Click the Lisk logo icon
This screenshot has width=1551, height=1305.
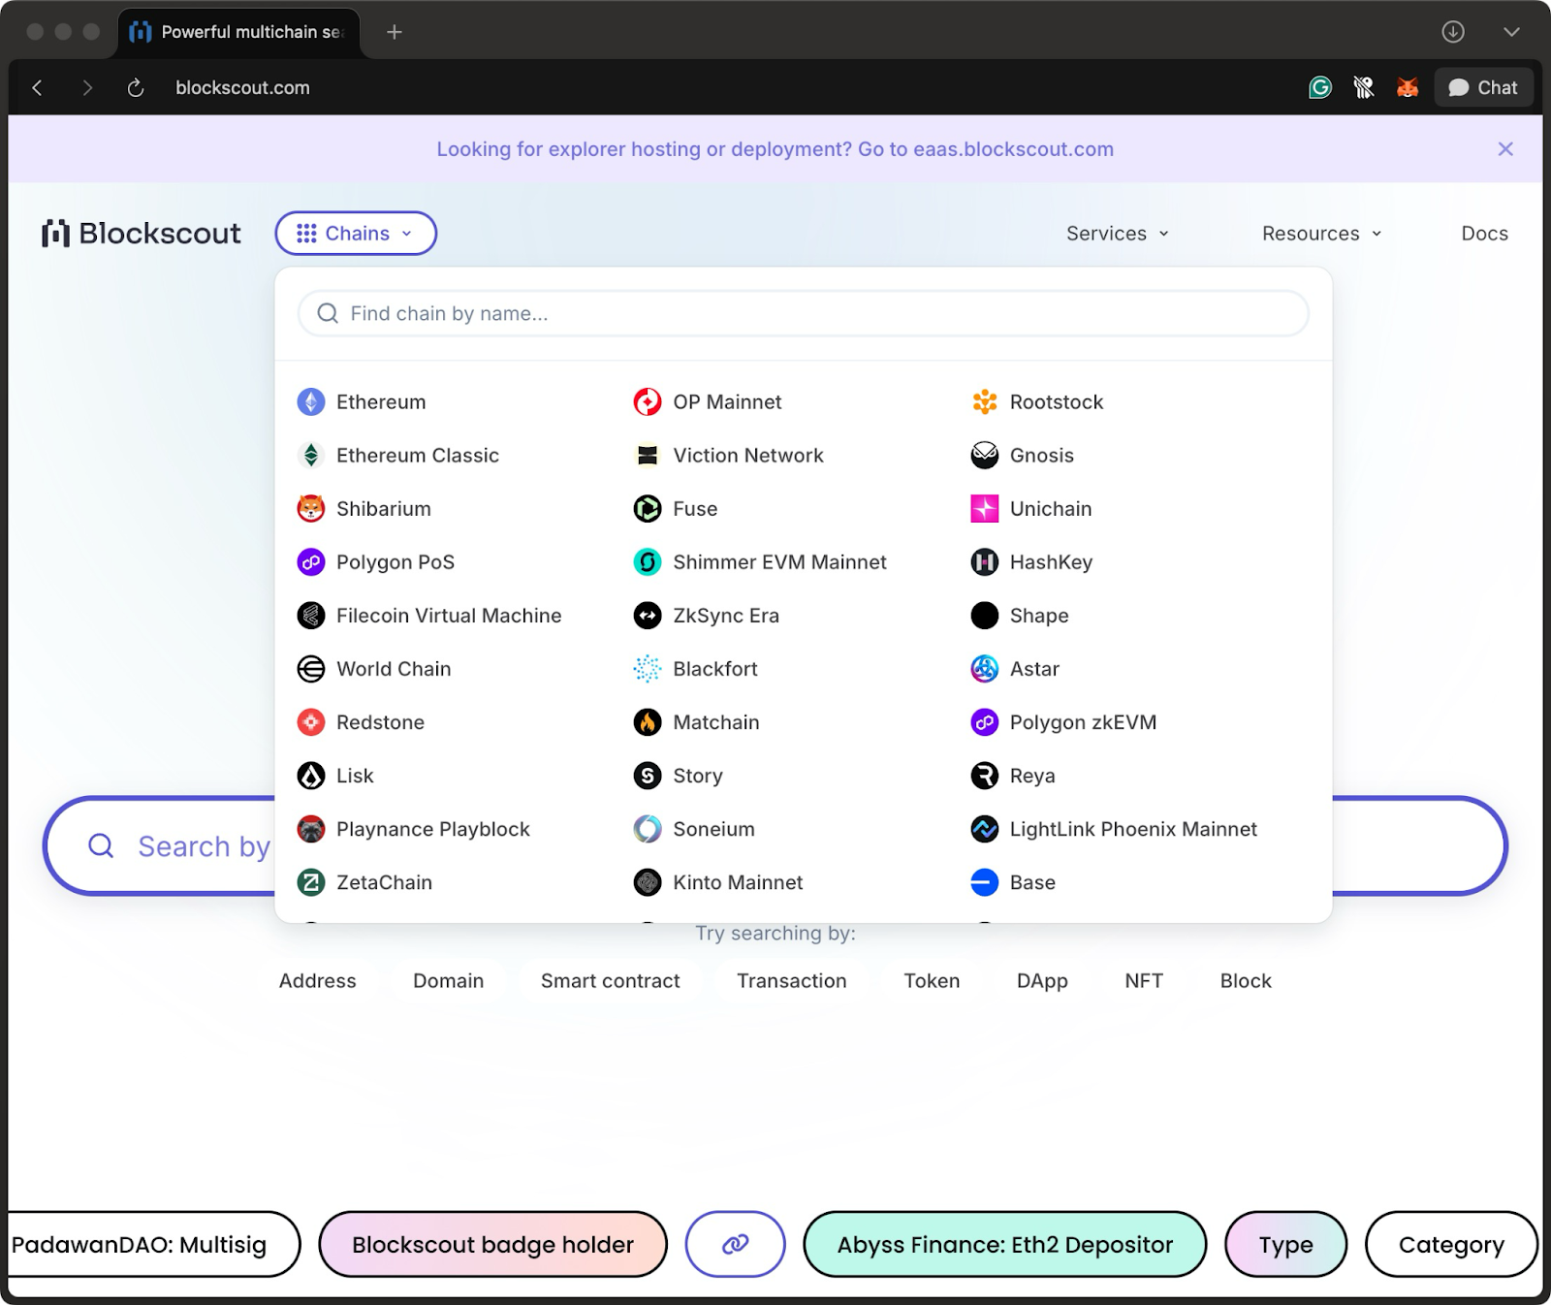coord(310,776)
